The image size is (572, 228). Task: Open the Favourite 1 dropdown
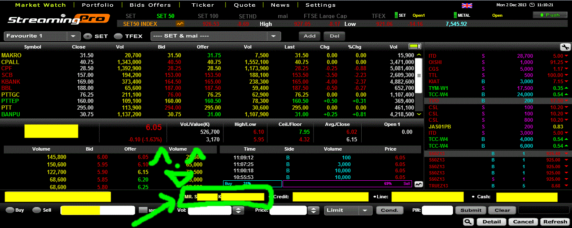[x=42, y=36]
